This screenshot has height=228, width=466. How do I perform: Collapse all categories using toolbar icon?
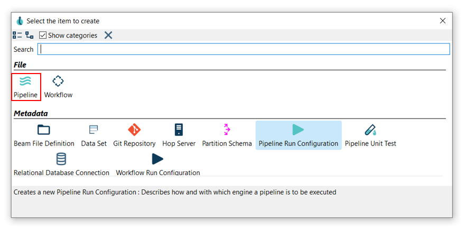pyautogui.click(x=29, y=35)
